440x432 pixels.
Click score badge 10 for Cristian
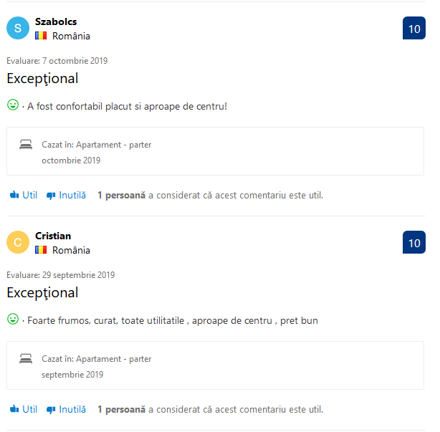click(414, 242)
